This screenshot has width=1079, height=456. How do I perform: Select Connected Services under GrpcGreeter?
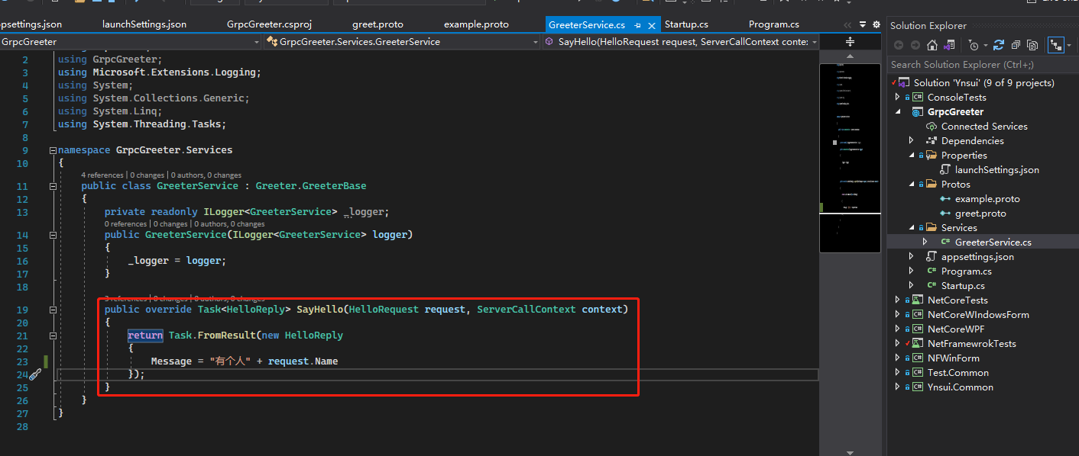click(x=984, y=126)
